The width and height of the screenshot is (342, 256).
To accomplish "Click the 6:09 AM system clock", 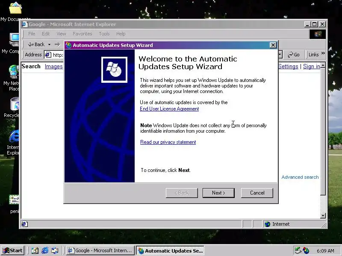I will pyautogui.click(x=325, y=251).
